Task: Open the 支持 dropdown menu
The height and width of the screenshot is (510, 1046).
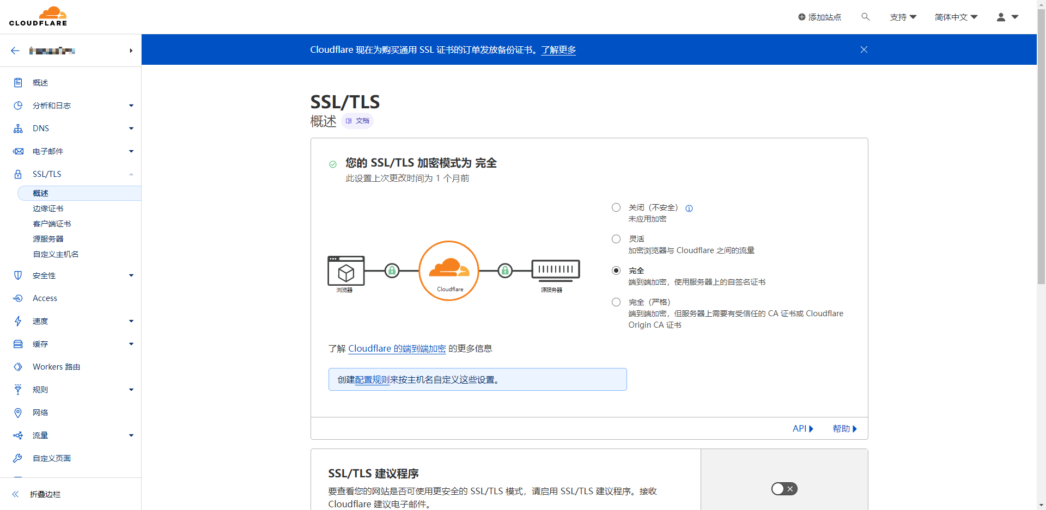Action: tap(903, 17)
